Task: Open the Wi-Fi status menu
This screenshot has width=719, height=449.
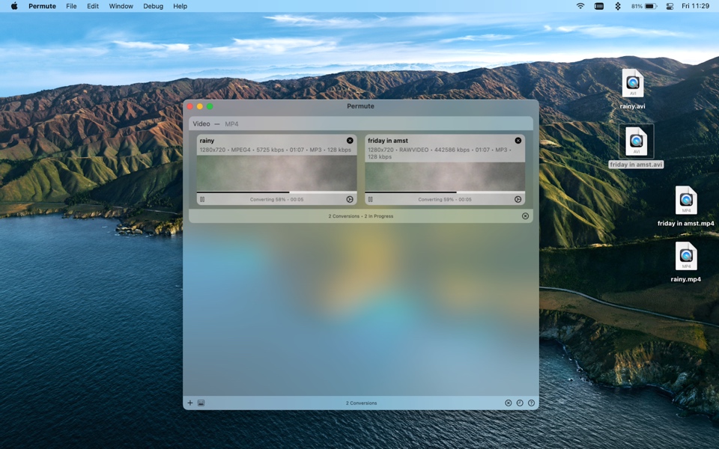Action: tap(580, 6)
